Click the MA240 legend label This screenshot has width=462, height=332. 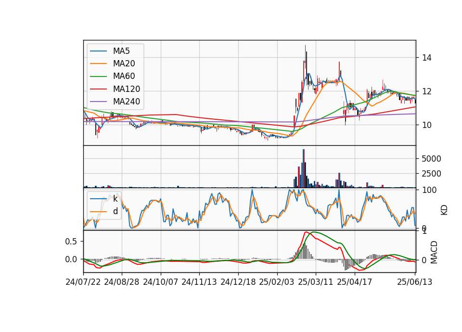click(127, 102)
